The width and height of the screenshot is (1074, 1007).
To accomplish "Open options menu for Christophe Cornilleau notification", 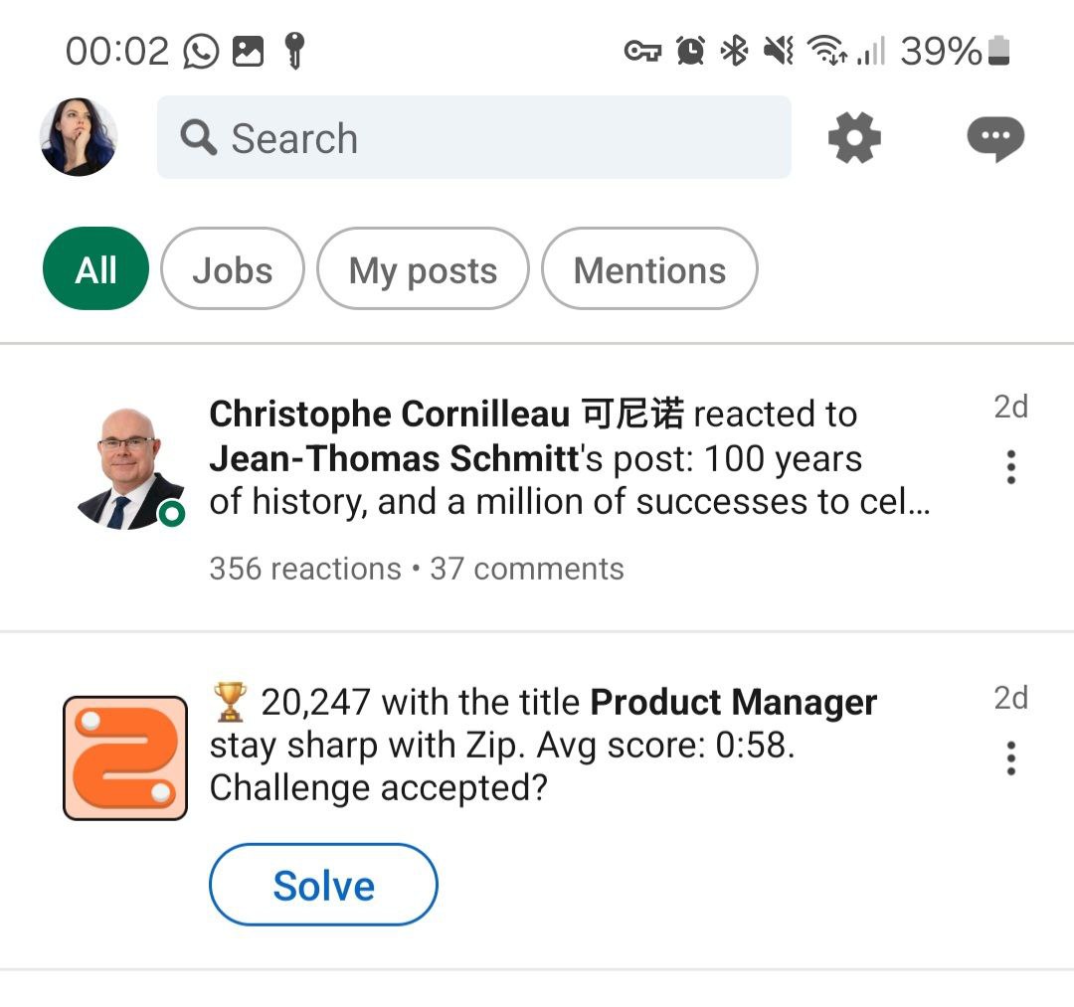I will pos(1010,466).
